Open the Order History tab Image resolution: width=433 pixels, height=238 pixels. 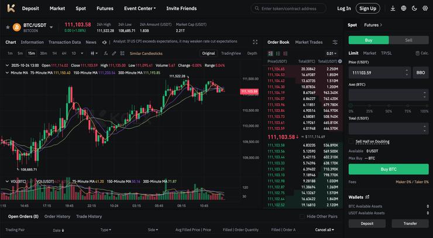57,216
